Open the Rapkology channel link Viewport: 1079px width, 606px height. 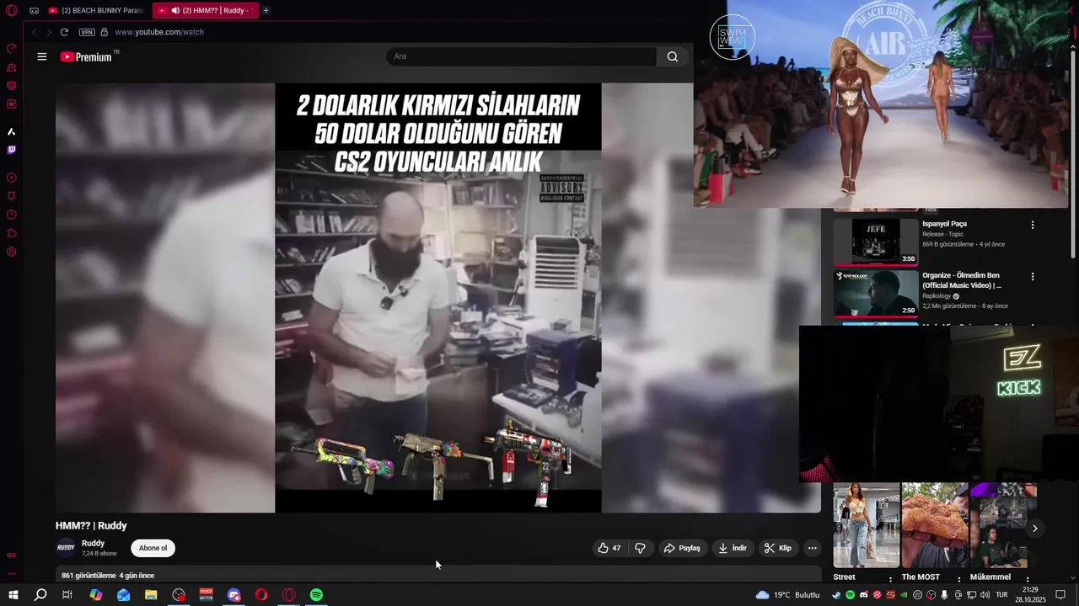[x=937, y=296]
